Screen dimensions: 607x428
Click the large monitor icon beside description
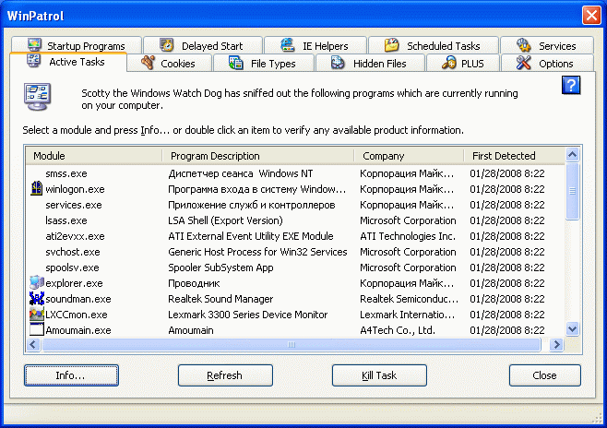[37, 97]
